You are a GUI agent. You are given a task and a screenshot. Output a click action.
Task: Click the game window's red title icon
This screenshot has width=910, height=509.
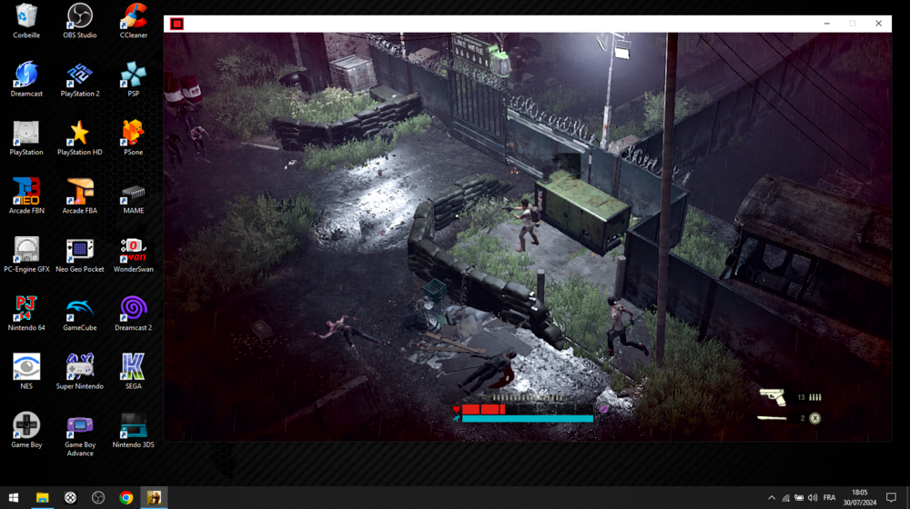[177, 24]
